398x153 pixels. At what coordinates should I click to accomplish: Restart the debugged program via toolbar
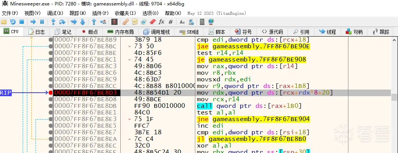coord(12,22)
